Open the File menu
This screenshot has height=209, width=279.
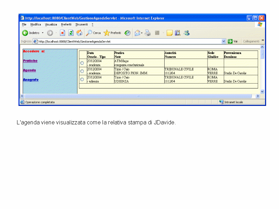[24, 24]
